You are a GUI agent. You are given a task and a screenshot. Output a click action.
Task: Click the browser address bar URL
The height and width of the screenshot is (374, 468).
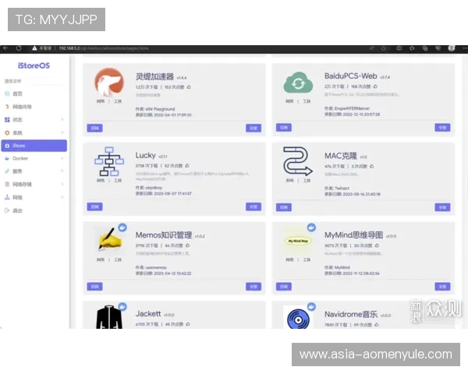point(104,48)
